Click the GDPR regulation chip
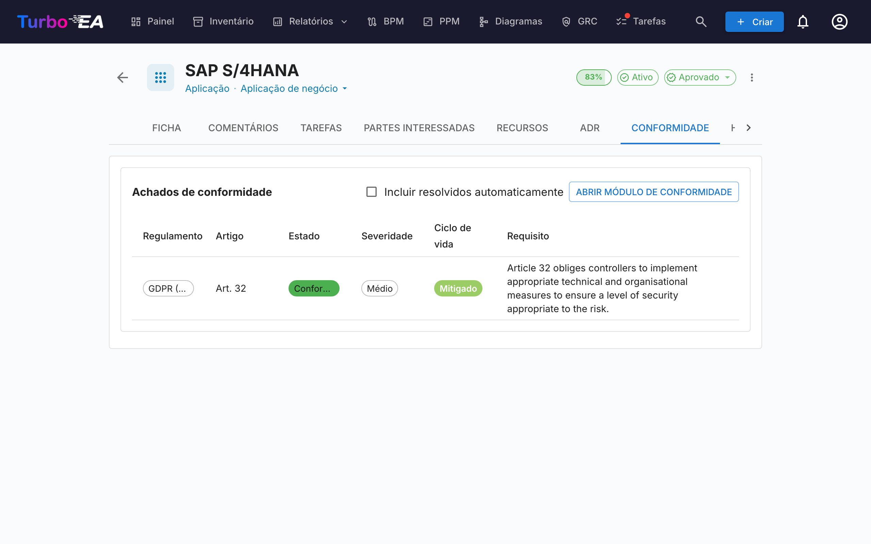871x544 pixels. tap(168, 288)
